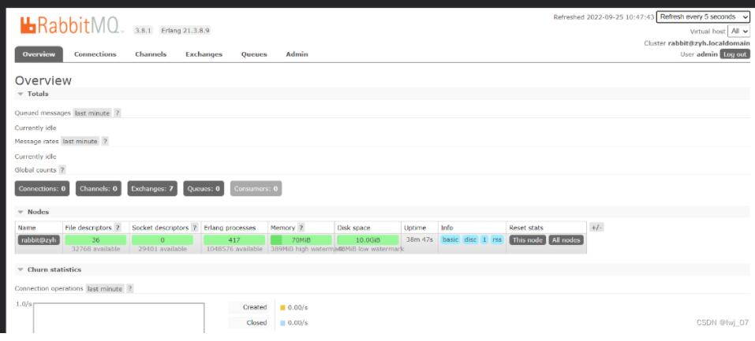Click the Overview page heading
The width and height of the screenshot is (755, 341).
click(x=43, y=80)
